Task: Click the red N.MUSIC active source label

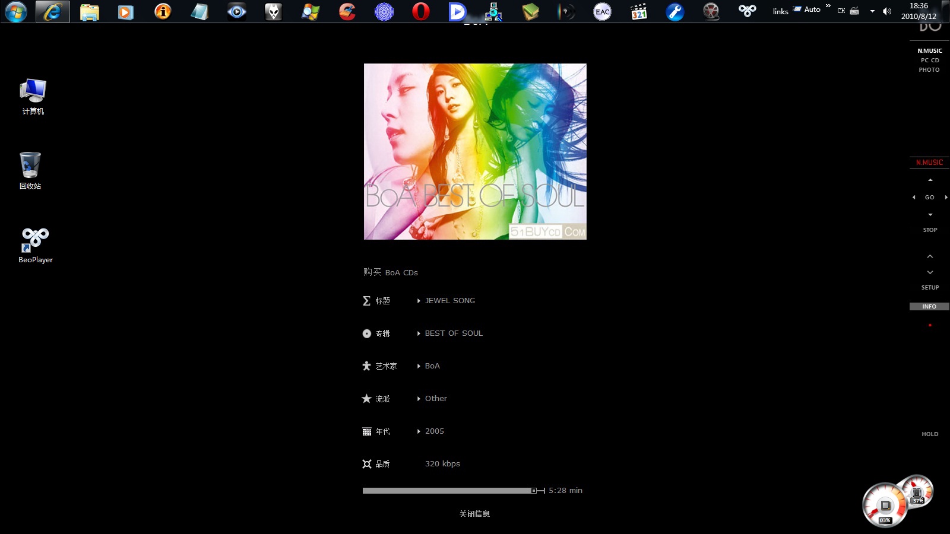Action: tap(929, 163)
